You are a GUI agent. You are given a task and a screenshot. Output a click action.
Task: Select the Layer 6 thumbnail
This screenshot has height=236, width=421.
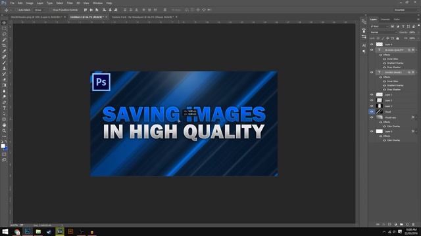379,45
